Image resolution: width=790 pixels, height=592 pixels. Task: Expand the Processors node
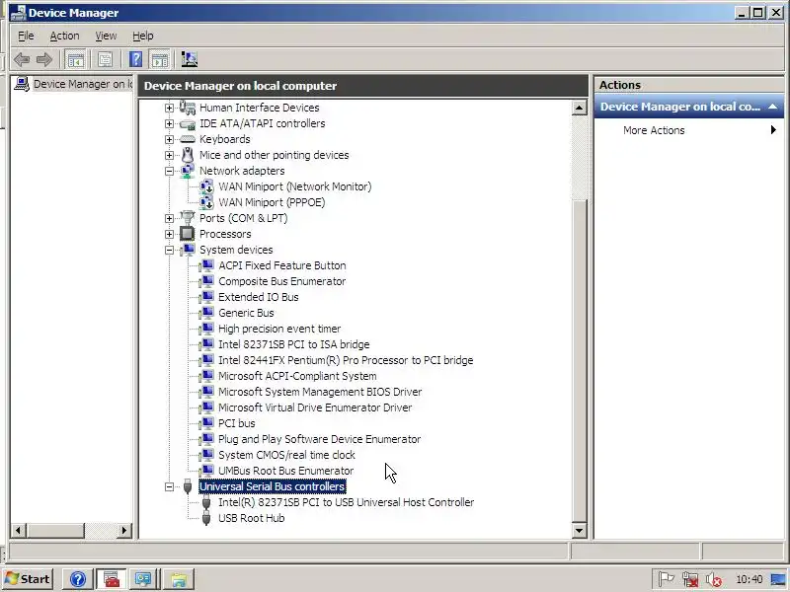pos(169,234)
